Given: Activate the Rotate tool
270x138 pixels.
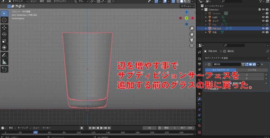Looking at the screenshot, I should pos(4,34).
